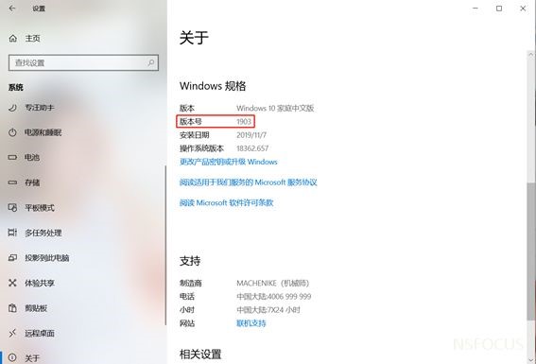Open the 存储 storage icon
This screenshot has width=536, height=364.
point(12,182)
